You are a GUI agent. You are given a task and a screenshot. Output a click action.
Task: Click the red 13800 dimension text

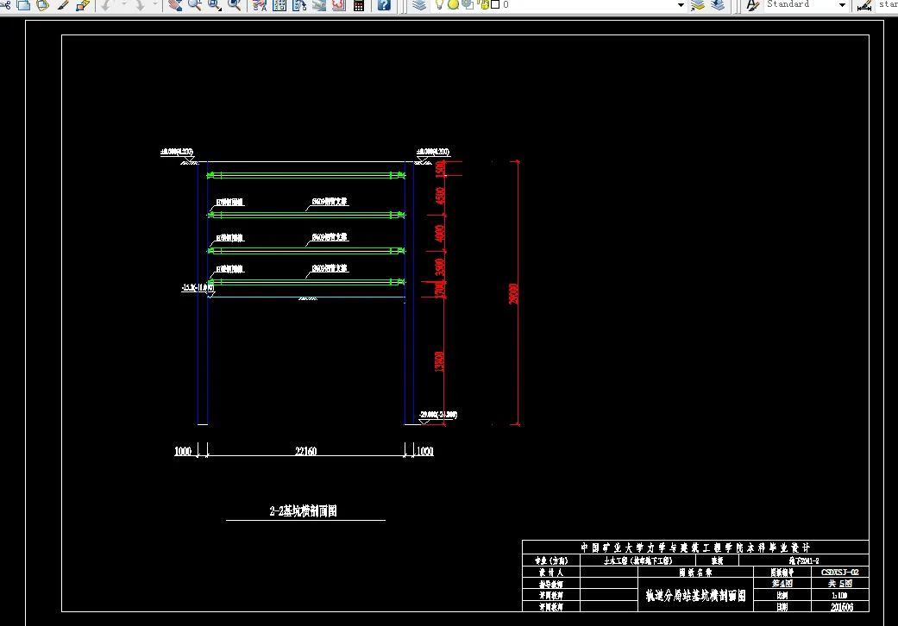(x=439, y=361)
